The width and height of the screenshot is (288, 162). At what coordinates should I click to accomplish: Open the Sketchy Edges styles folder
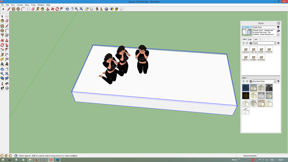coord(246,58)
